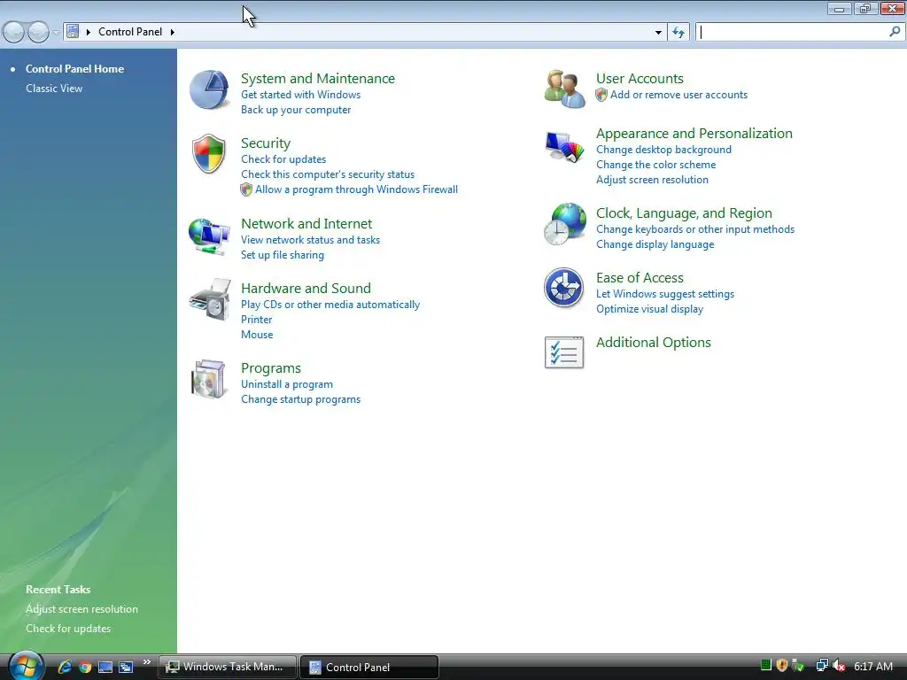This screenshot has width=907, height=680.
Task: Open Check this computer's security status
Action: tap(328, 174)
